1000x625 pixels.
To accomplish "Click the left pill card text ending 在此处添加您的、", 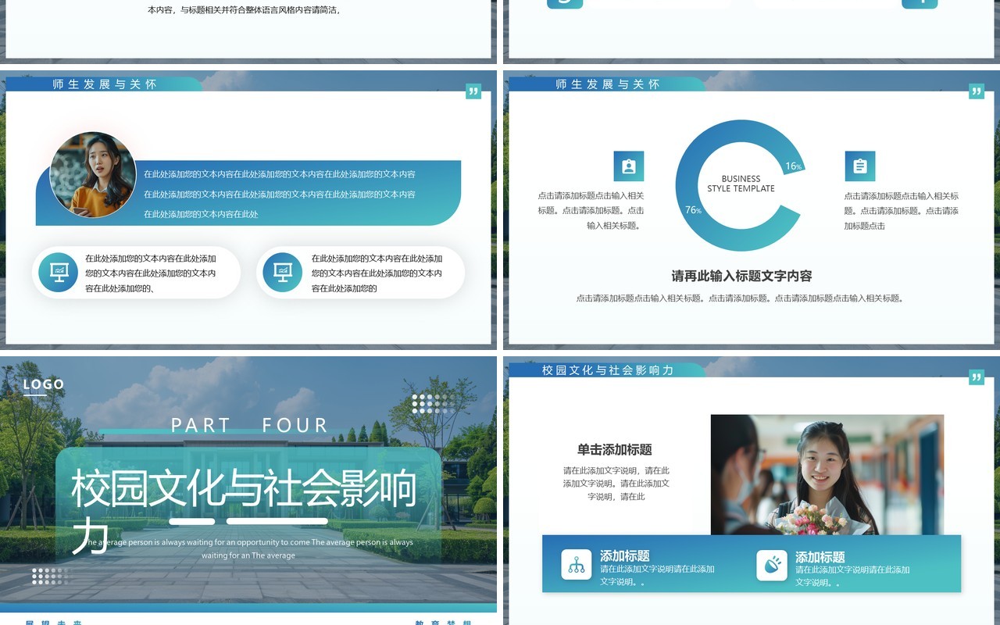I will pyautogui.click(x=151, y=273).
